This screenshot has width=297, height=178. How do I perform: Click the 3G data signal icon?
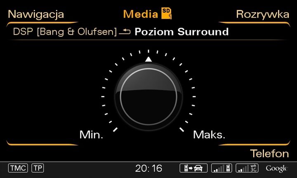pyautogui.click(x=247, y=168)
